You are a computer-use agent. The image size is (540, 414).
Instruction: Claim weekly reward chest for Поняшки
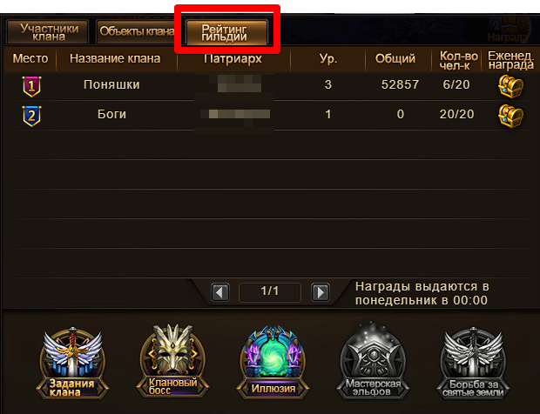510,86
